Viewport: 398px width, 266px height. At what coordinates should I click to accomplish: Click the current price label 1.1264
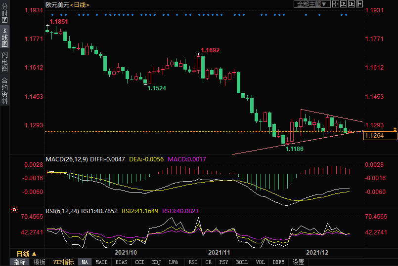[x=374, y=135]
